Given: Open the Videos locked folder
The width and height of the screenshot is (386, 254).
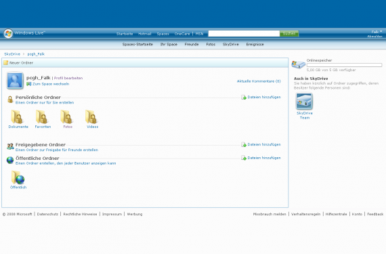Looking at the screenshot, I should point(91,117).
